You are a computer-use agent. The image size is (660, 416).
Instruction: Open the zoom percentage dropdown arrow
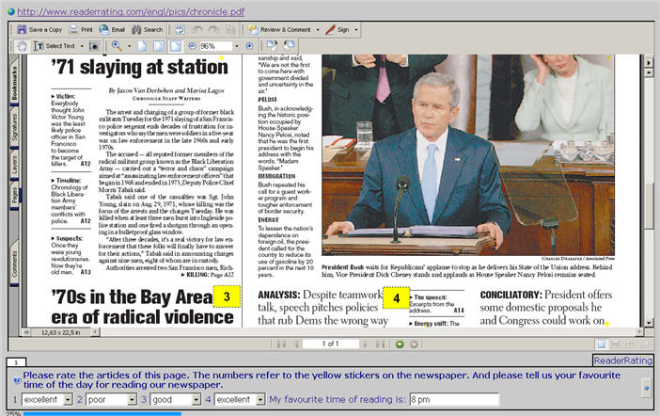pos(237,46)
